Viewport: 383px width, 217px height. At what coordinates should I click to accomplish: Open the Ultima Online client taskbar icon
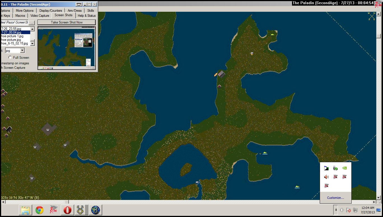tap(81, 210)
